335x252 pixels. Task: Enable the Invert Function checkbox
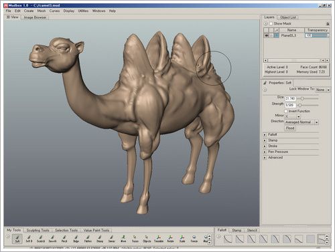(x=286, y=111)
